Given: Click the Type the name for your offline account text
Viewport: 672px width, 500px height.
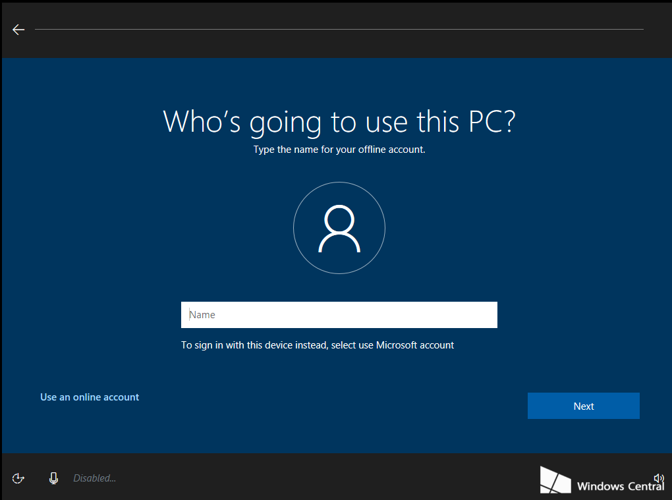Looking at the screenshot, I should (339, 150).
